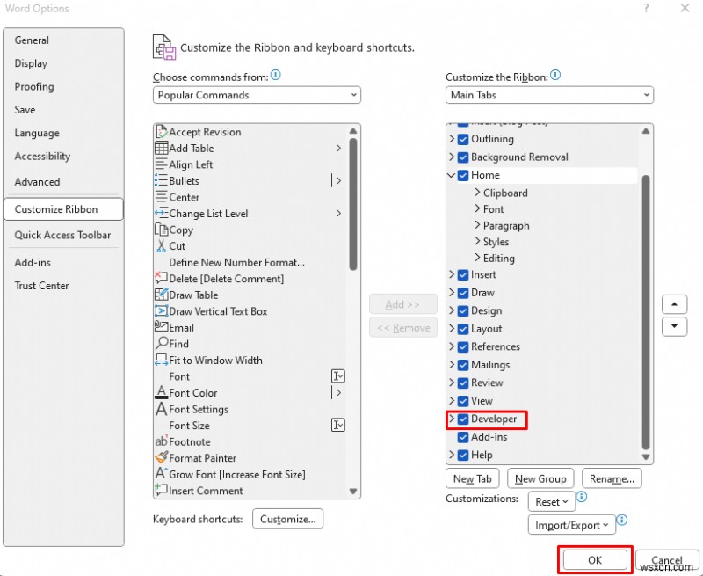Go to Quick Access Toolbar settings

pyautogui.click(x=62, y=235)
